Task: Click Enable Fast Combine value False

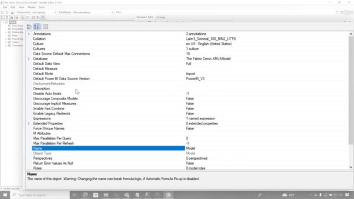Action: pos(190,108)
